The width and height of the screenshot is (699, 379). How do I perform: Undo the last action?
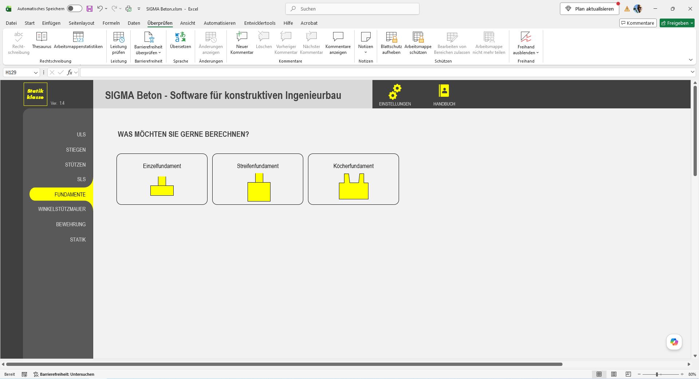click(100, 9)
